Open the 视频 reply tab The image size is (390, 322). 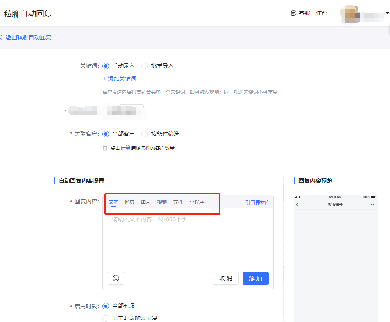tap(162, 202)
